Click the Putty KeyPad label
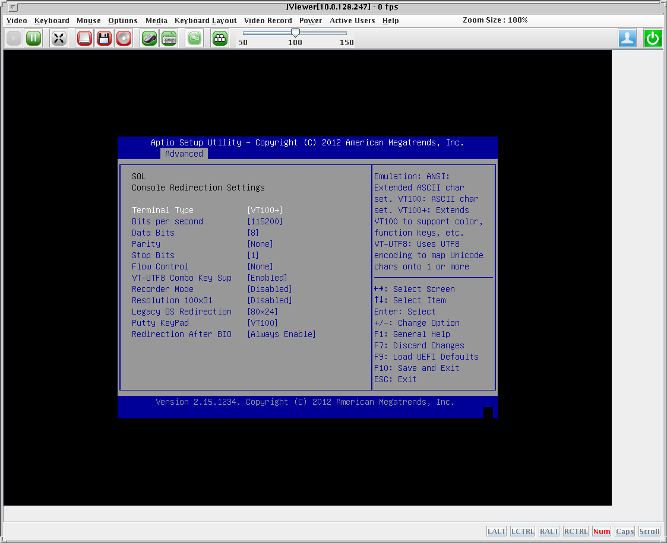This screenshot has height=543, width=667. point(160,323)
